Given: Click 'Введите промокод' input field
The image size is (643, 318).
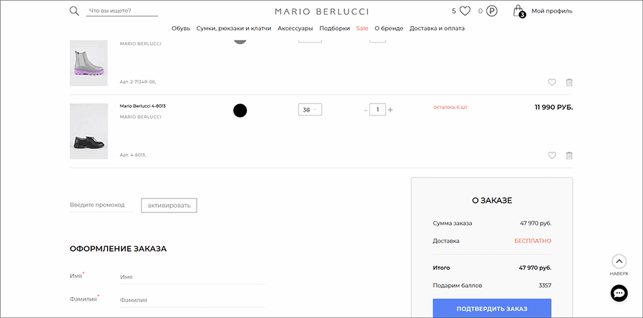Looking at the screenshot, I should [101, 205].
